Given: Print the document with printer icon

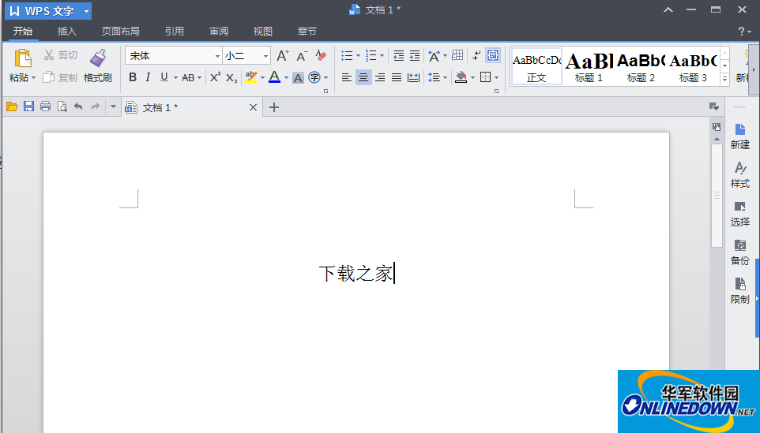Looking at the screenshot, I should pyautogui.click(x=45, y=107).
